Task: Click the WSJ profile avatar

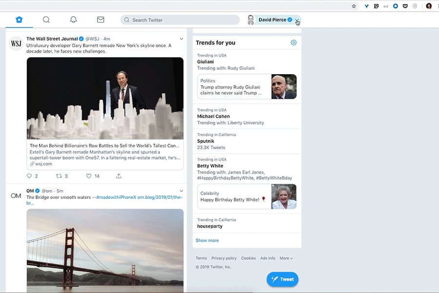Action: (x=16, y=43)
